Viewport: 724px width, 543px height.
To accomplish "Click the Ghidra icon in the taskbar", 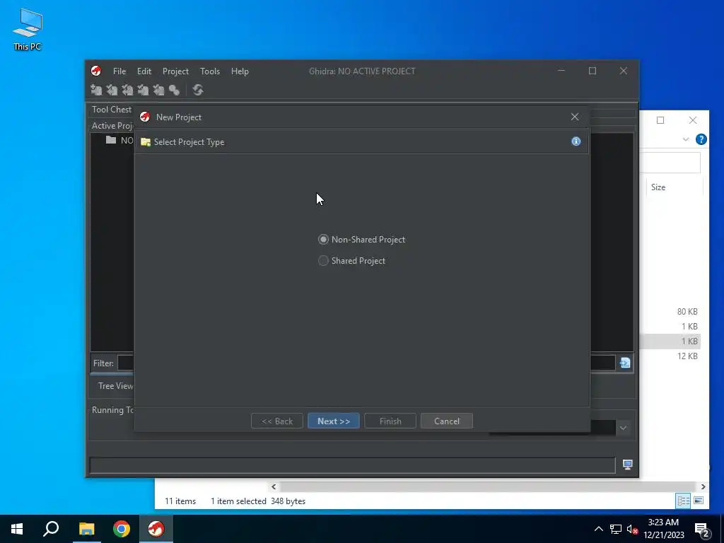I will [x=156, y=529].
